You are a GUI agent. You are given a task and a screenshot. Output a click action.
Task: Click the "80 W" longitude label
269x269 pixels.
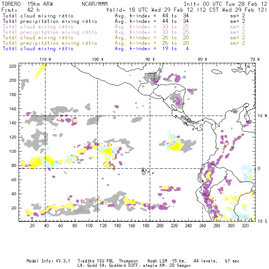click(202, 59)
